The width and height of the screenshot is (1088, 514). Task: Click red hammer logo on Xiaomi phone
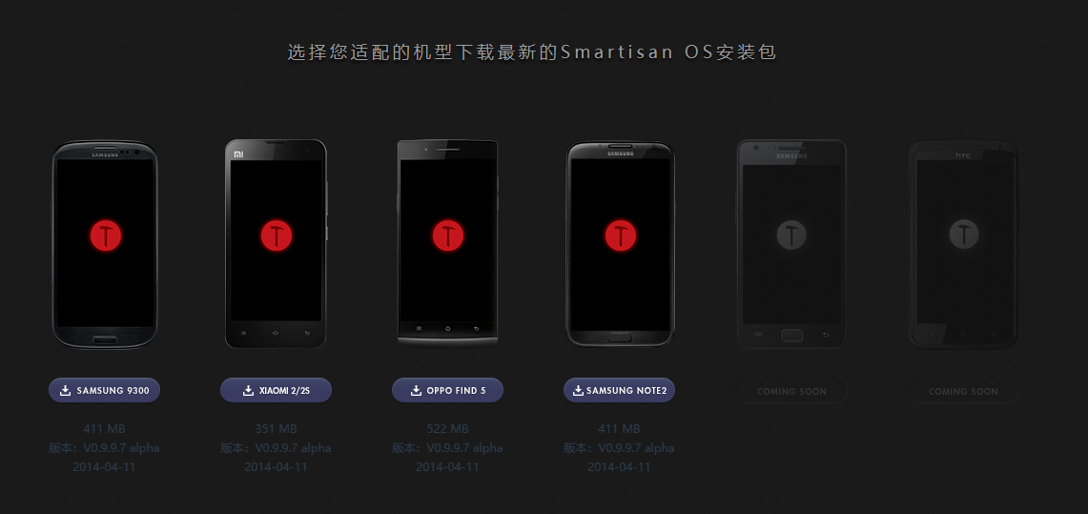pyautogui.click(x=277, y=236)
